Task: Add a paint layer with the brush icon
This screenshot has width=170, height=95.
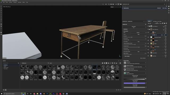Action: [159, 23]
